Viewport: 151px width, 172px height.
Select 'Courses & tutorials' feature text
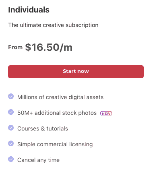click(x=43, y=128)
